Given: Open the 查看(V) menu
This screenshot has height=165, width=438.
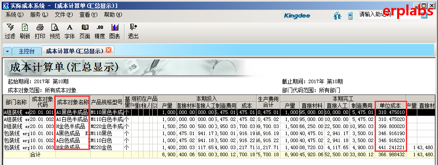Looking at the screenshot, I should tap(88, 15).
